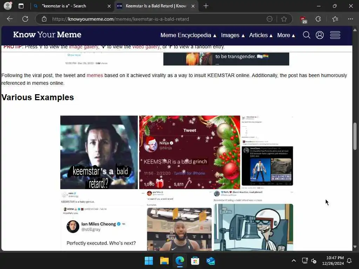Screen dimensions: 359x269
Task: Add this page to favorites star
Action: pyautogui.click(x=284, y=19)
